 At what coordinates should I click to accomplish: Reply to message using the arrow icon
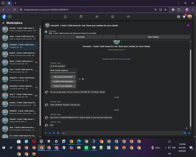click(x=83, y=79)
